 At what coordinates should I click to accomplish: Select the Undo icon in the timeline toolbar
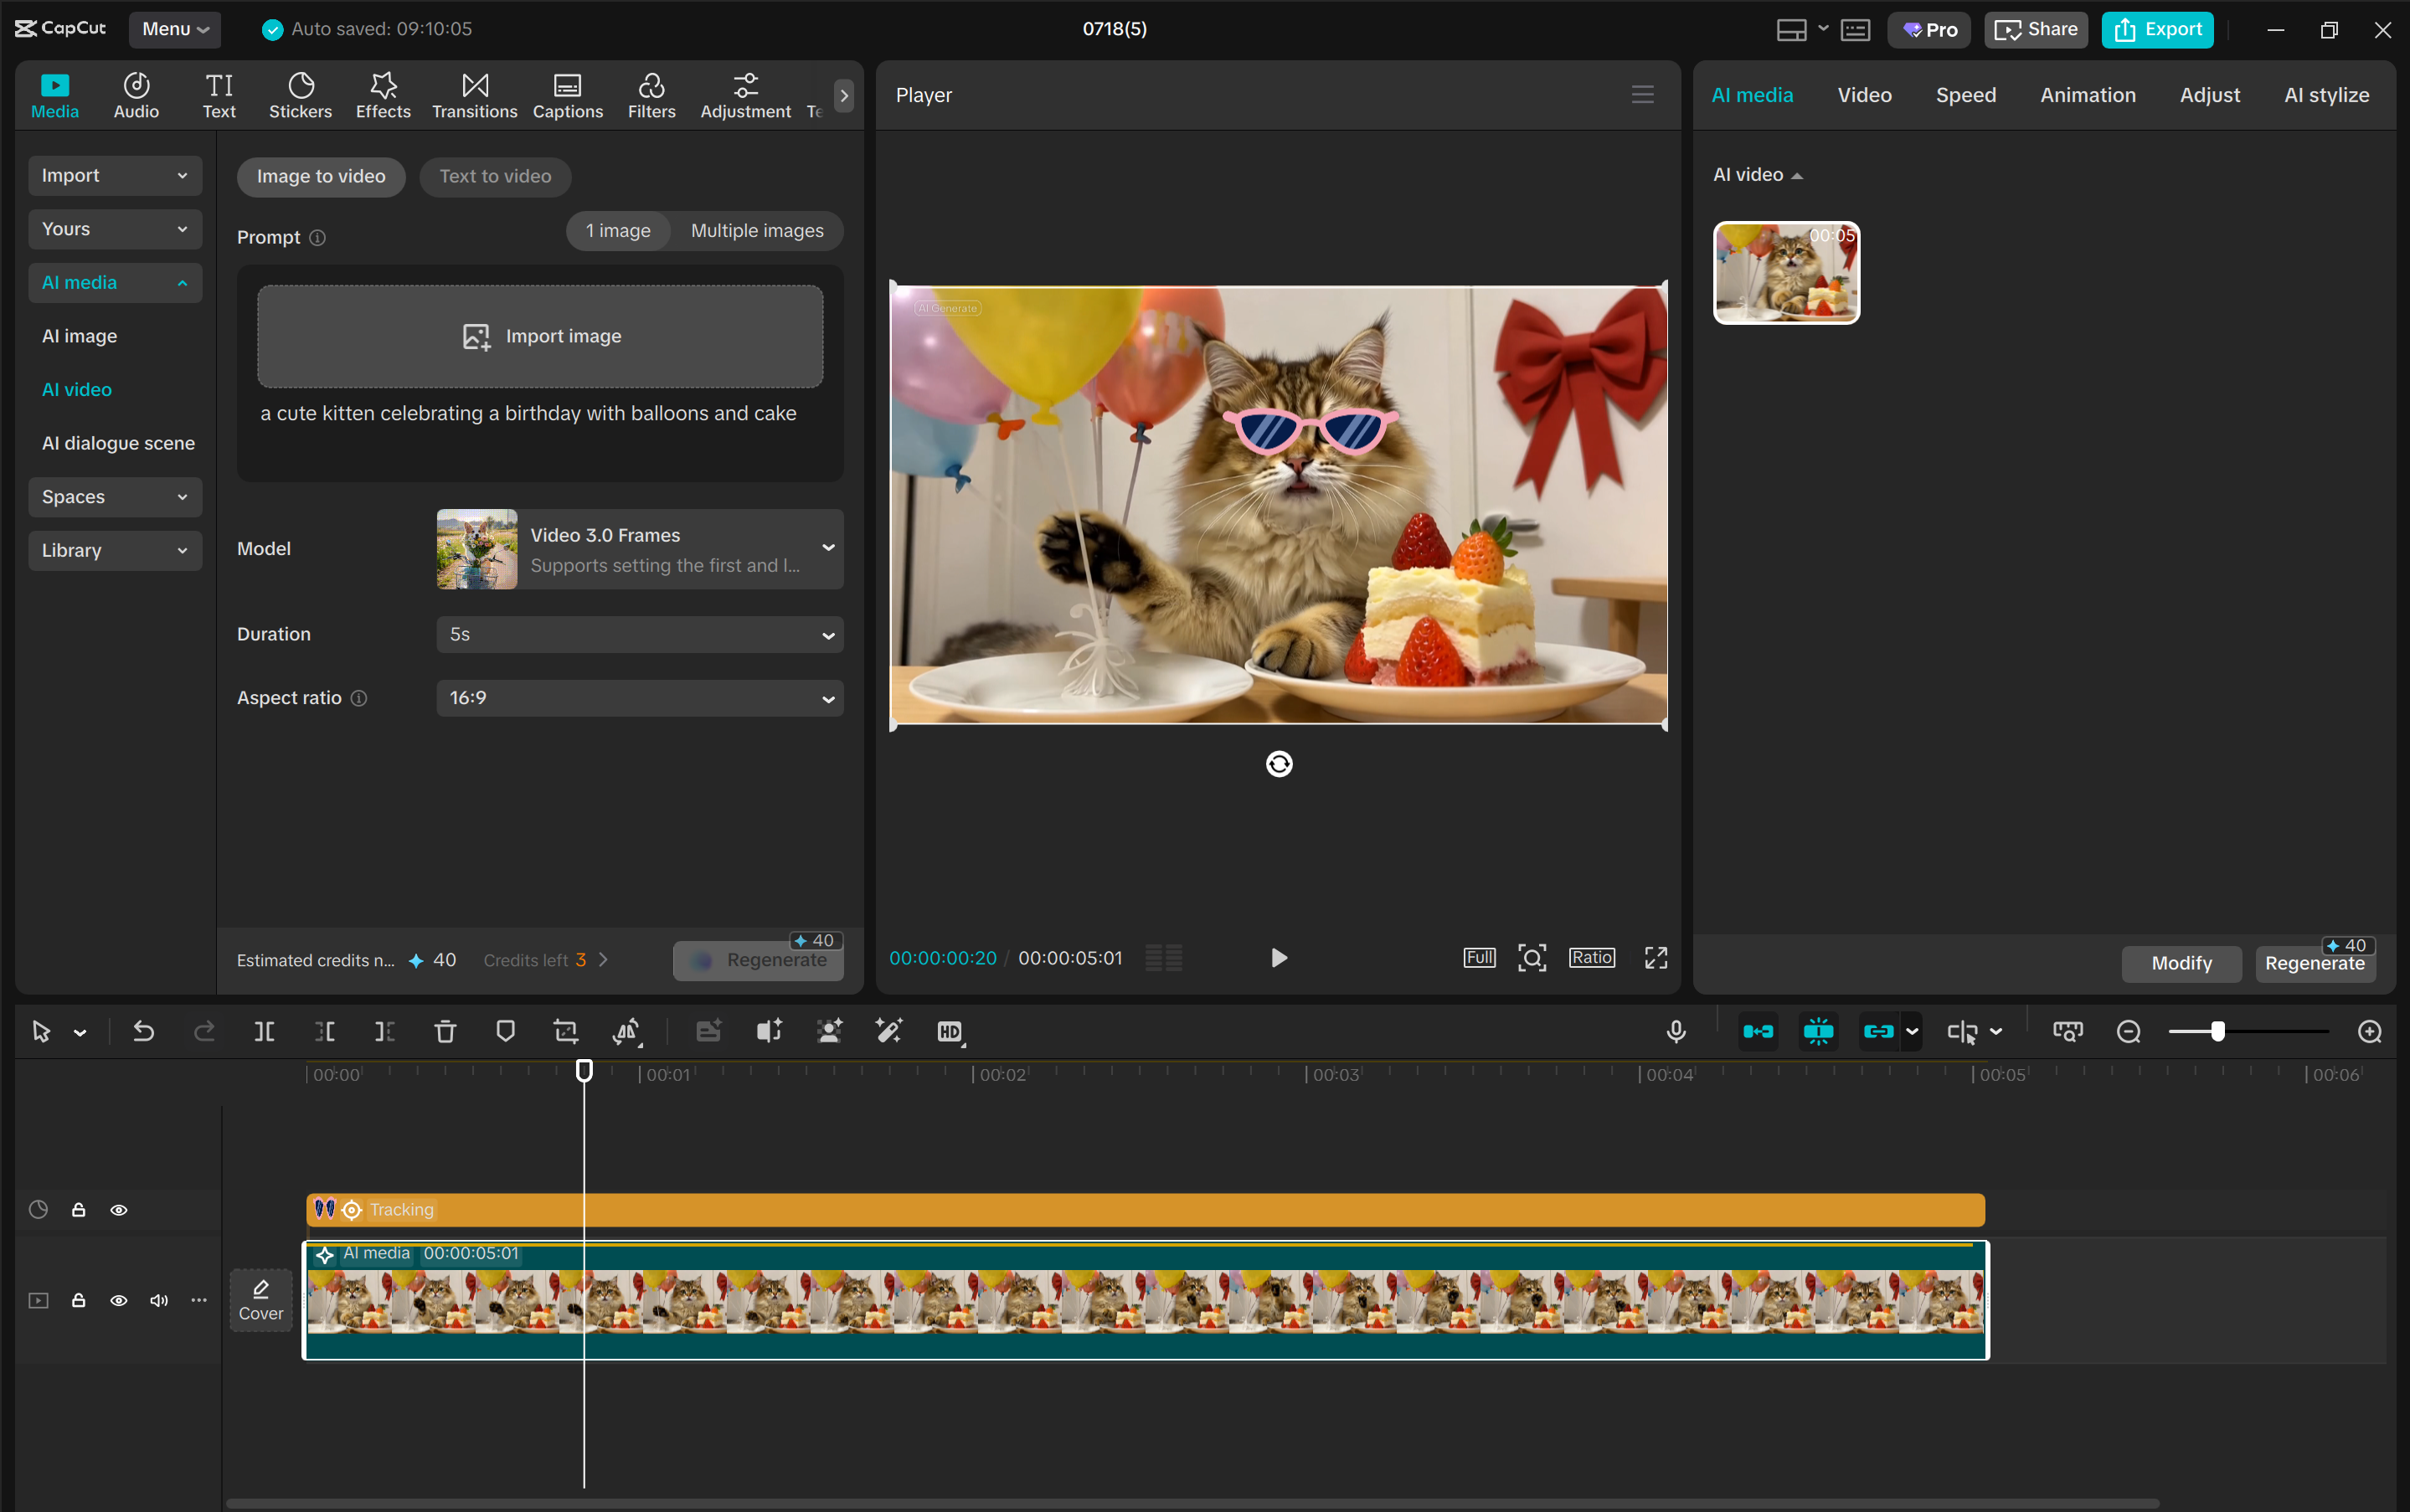pos(143,1031)
